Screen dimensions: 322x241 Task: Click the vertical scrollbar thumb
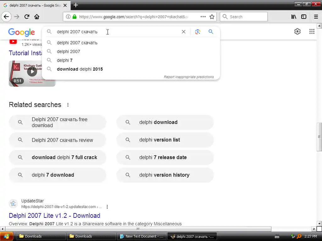point(319,137)
